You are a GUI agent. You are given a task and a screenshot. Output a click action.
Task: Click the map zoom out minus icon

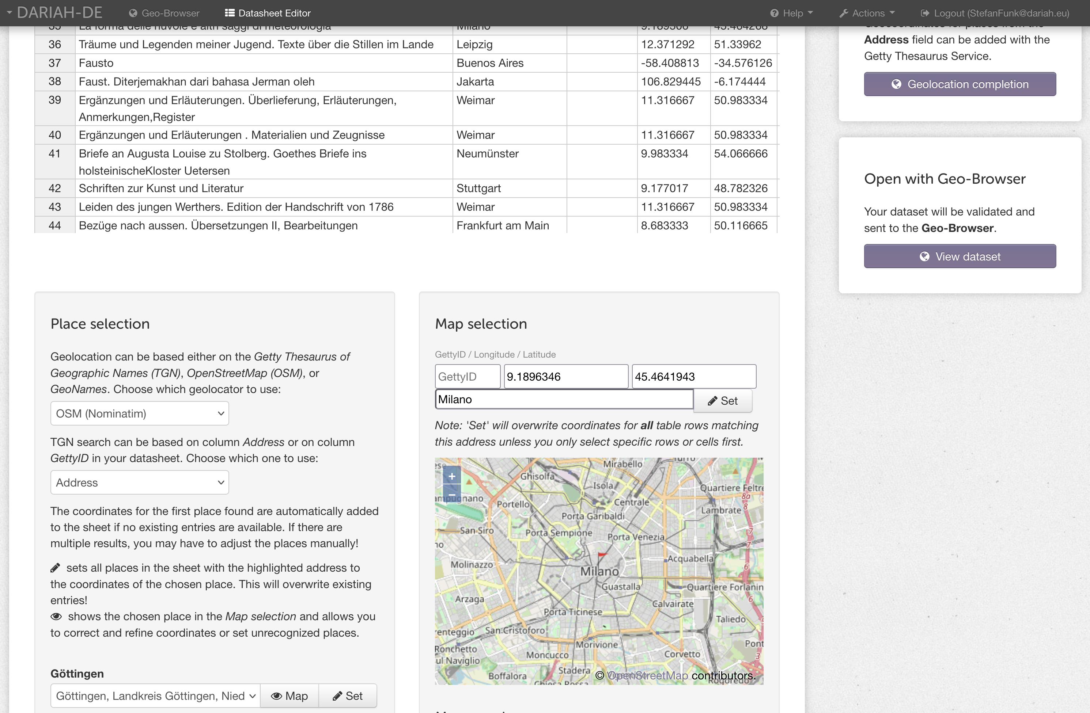pyautogui.click(x=451, y=494)
